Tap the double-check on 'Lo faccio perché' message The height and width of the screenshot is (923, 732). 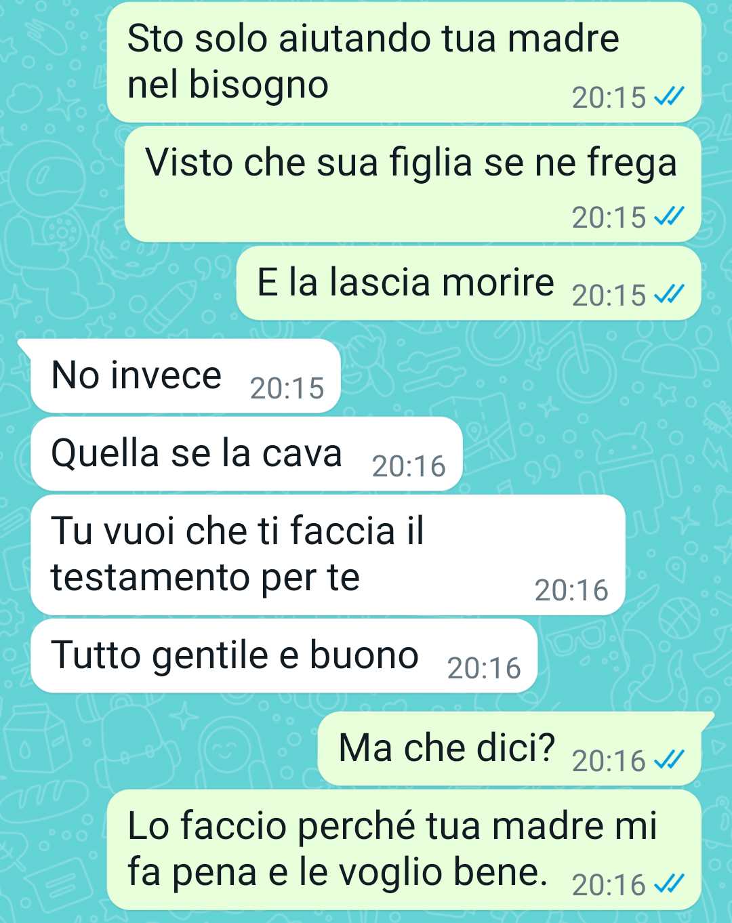click(x=669, y=884)
